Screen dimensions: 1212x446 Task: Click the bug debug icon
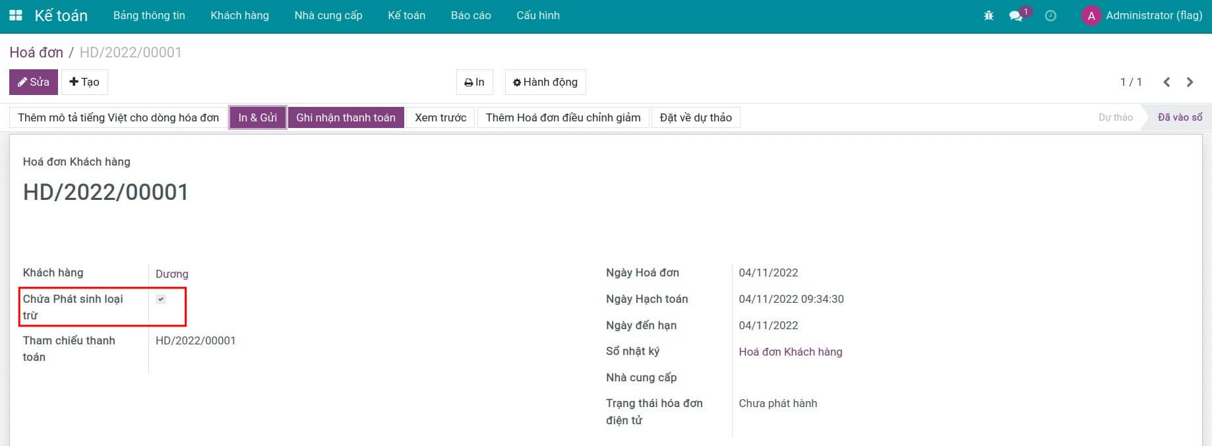coord(988,15)
